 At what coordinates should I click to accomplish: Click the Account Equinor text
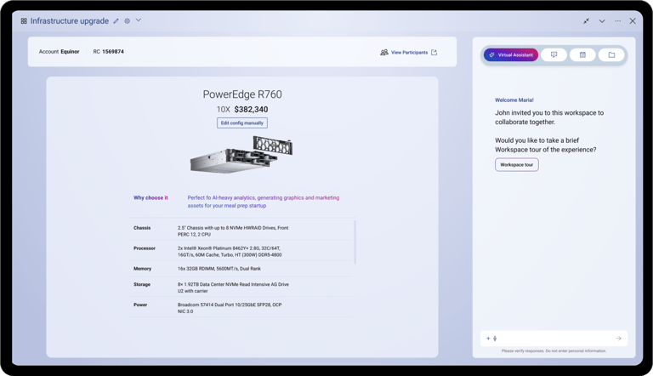pos(59,52)
